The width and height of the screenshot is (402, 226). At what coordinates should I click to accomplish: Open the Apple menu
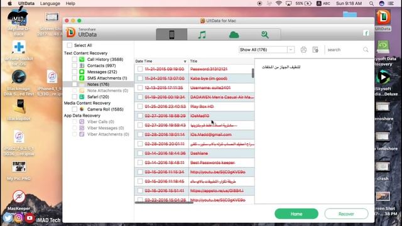point(10,3)
